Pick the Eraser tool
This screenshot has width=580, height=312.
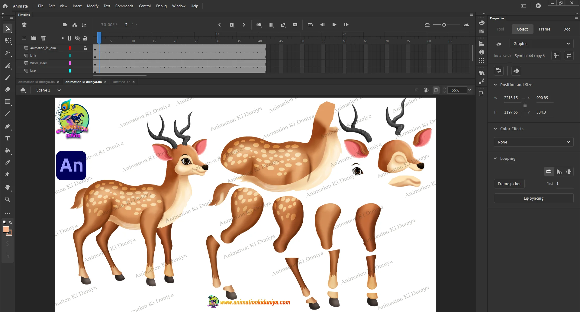coord(8,89)
